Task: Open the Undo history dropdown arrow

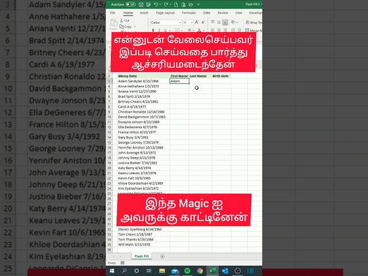Action: [160, 5]
